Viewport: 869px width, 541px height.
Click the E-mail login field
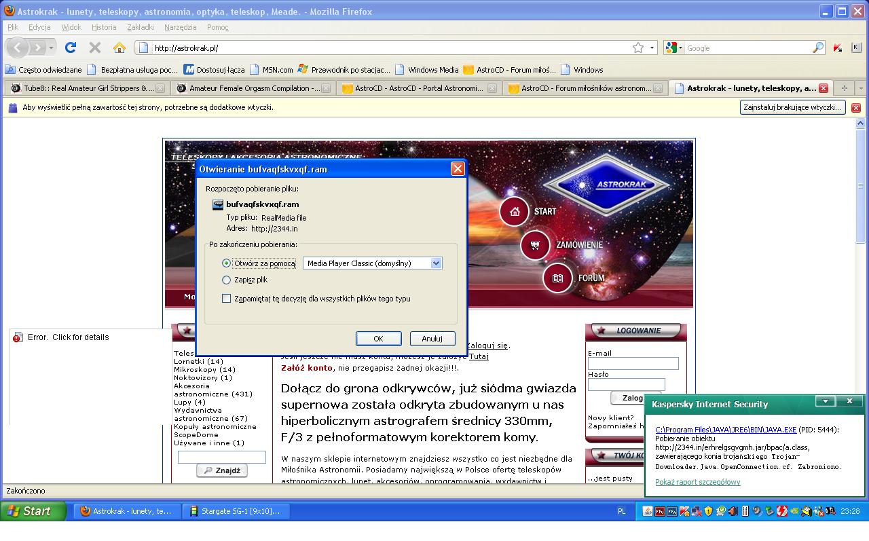click(x=633, y=364)
